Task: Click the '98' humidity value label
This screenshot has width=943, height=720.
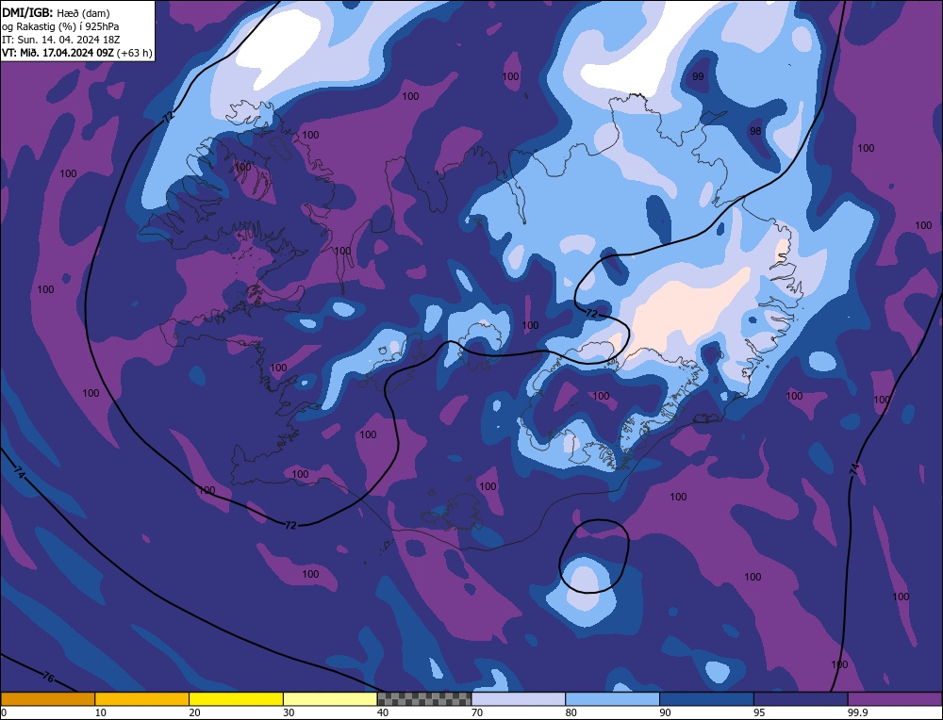Action: 755,131
